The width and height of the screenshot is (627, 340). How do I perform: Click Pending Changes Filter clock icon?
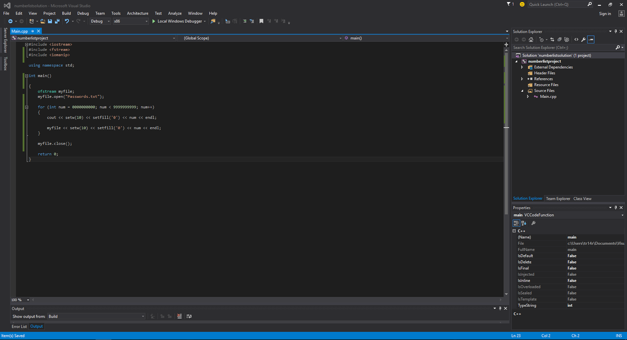pos(542,40)
